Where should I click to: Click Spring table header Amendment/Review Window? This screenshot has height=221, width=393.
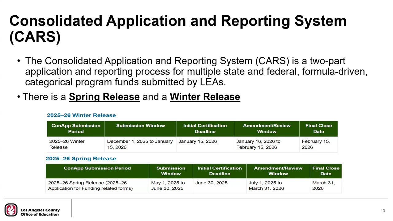(x=278, y=171)
